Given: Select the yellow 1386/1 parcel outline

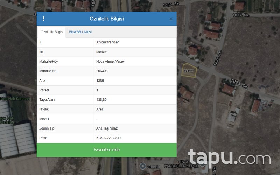Looking at the screenshot, I should click(x=189, y=71).
